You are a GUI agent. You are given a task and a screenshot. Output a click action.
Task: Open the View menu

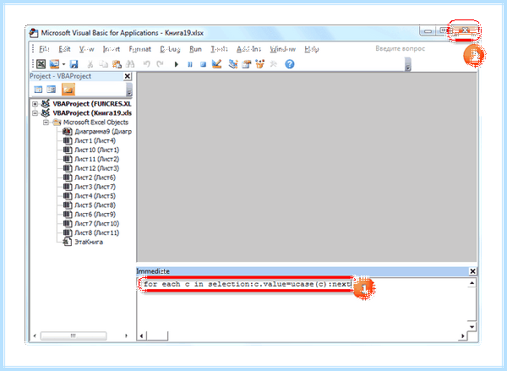click(87, 49)
